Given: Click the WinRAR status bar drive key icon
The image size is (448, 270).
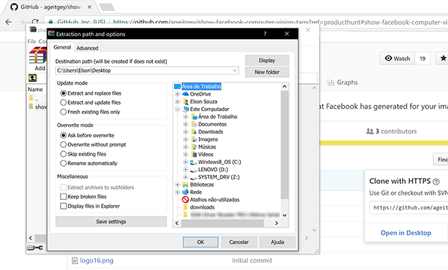Looking at the screenshot, I should pos(35,248).
